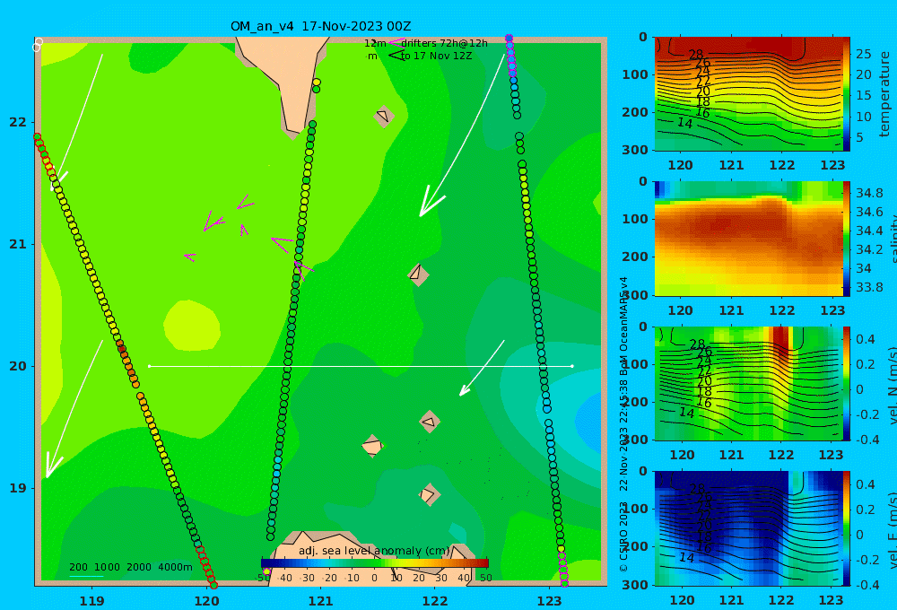Click longitude tick label 123 on map
Viewport: 897px width, 610px height.
point(549,601)
